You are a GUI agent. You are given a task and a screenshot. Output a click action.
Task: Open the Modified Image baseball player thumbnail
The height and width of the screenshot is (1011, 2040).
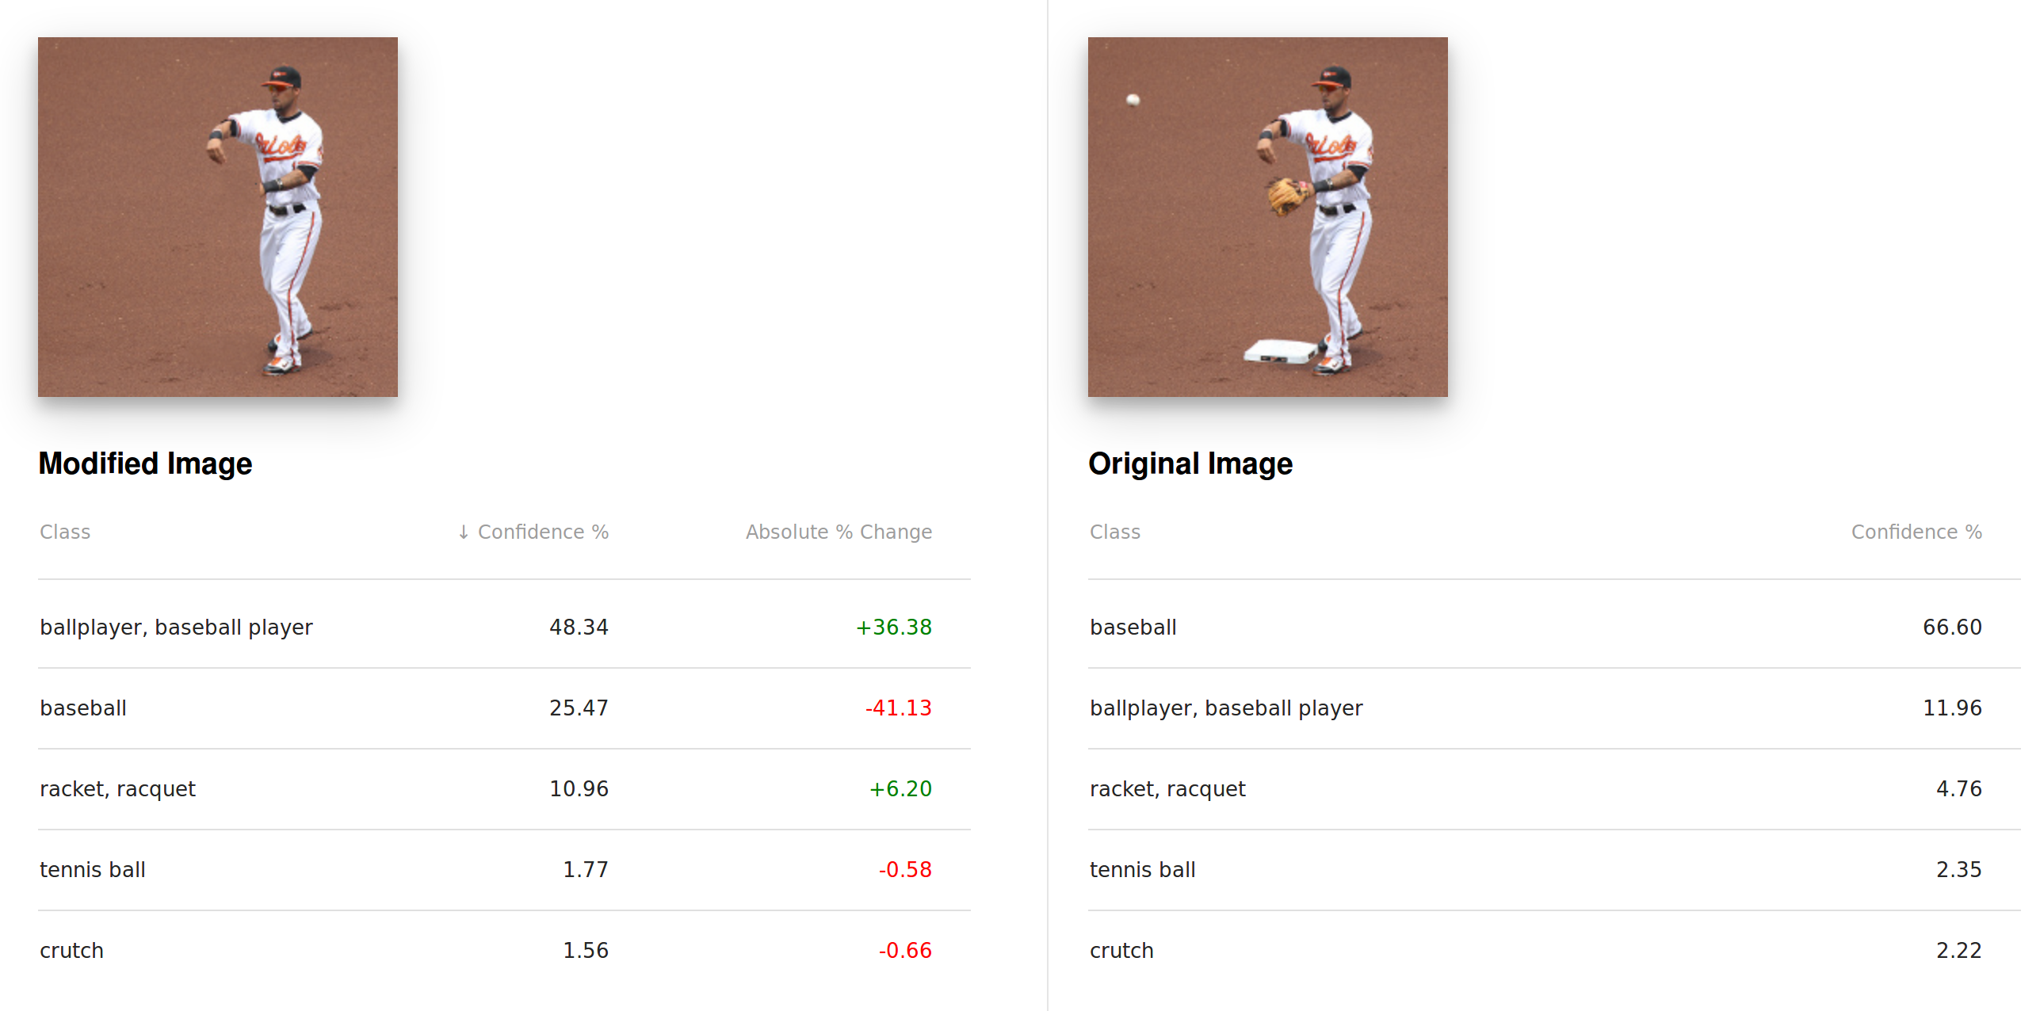click(218, 217)
